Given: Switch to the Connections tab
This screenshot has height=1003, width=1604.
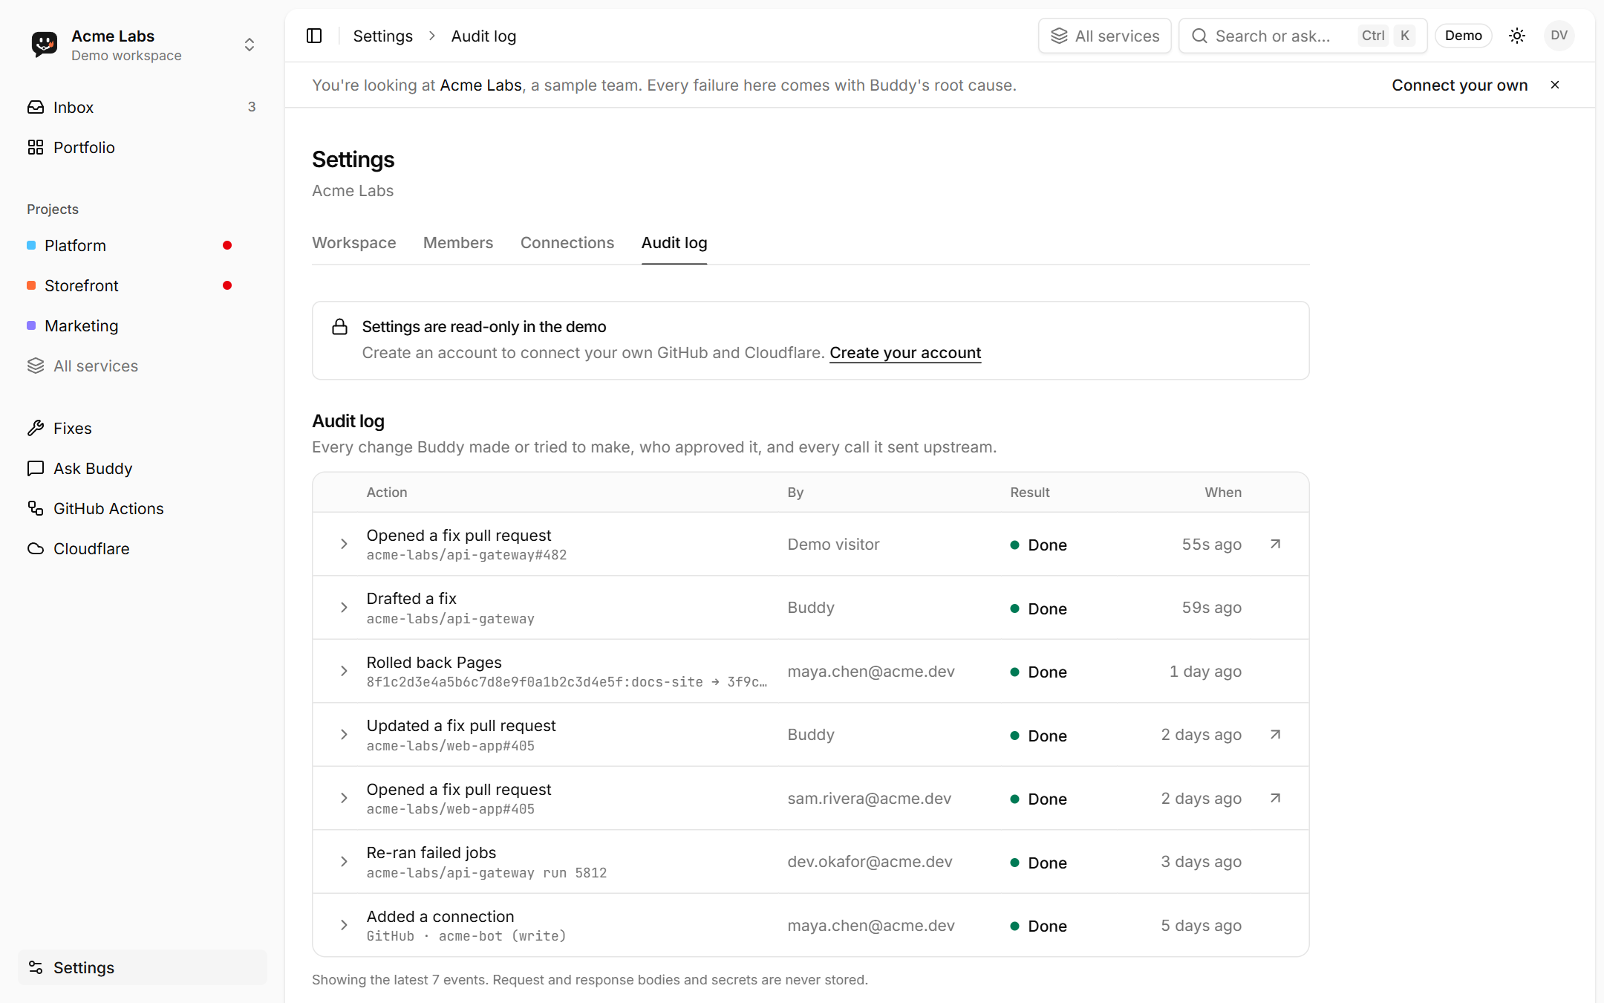Looking at the screenshot, I should 567,243.
